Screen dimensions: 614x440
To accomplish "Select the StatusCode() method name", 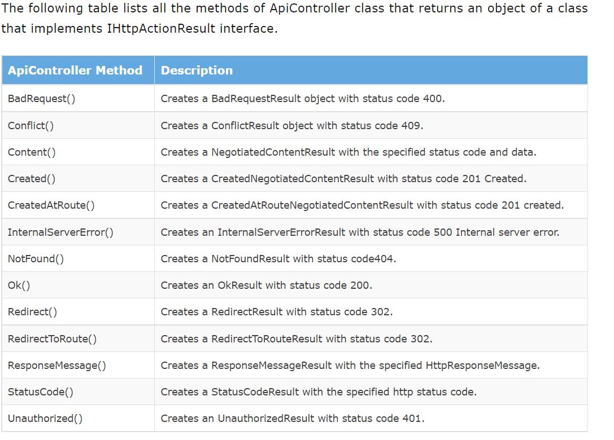I will [41, 391].
